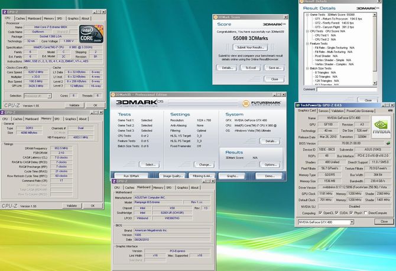Click the Futuremark logo in 3DMark05 window
The height and width of the screenshot is (271, 396).
tap(262, 103)
